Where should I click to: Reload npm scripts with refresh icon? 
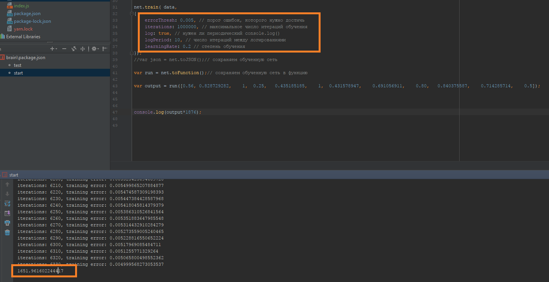click(x=73, y=48)
